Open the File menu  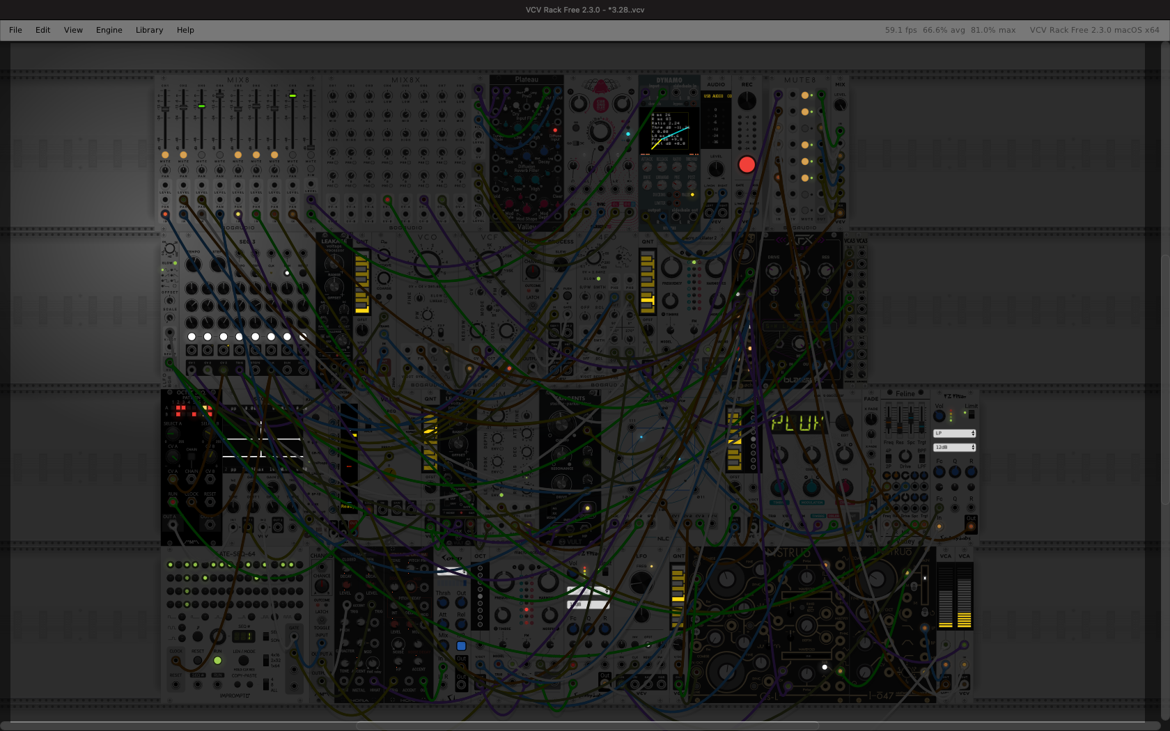click(x=15, y=30)
